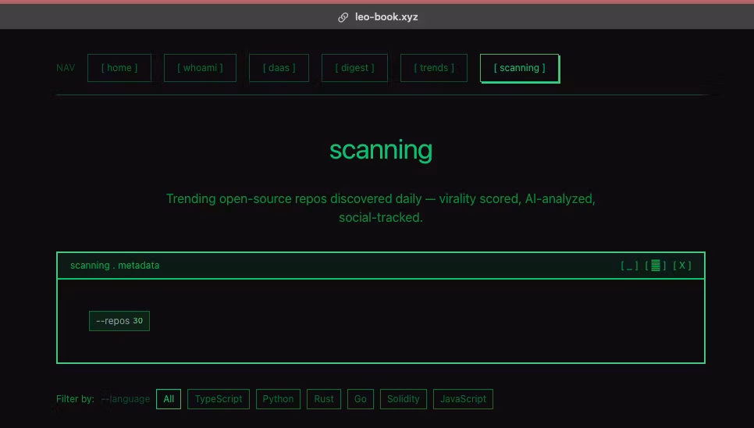Click the leo-book.xyz address text
Image resolution: width=754 pixels, height=428 pixels.
(x=386, y=17)
